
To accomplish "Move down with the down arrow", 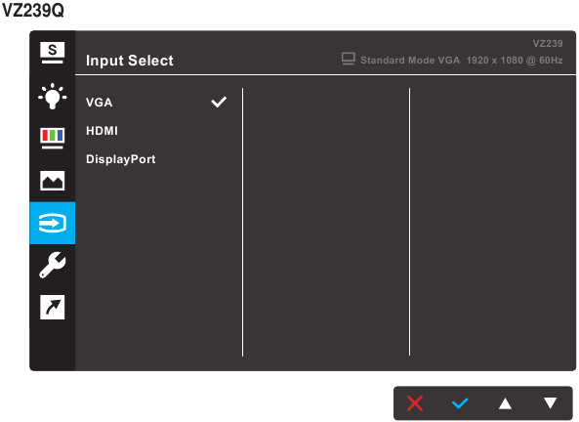I will 550,403.
